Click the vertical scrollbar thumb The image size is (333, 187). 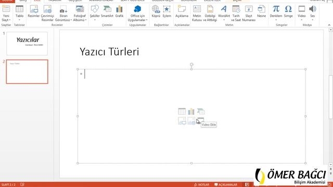point(331,97)
